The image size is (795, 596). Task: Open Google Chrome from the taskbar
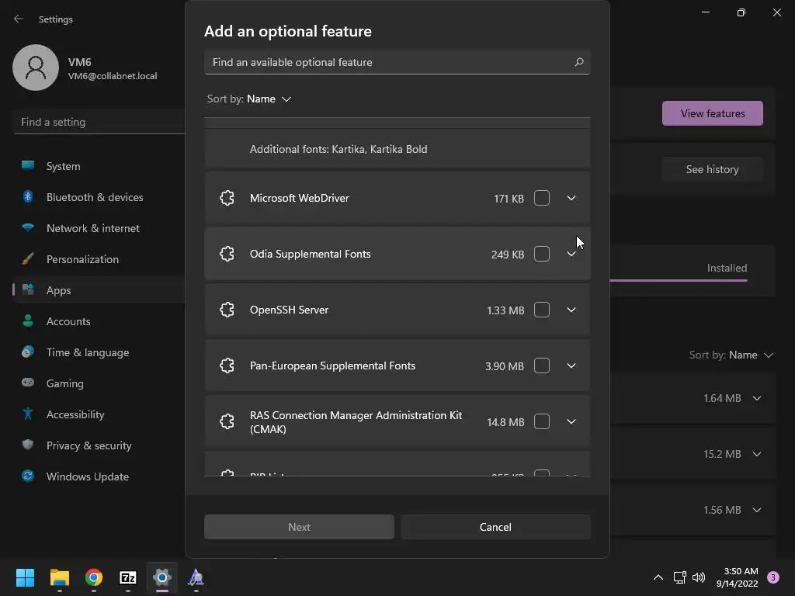94,577
